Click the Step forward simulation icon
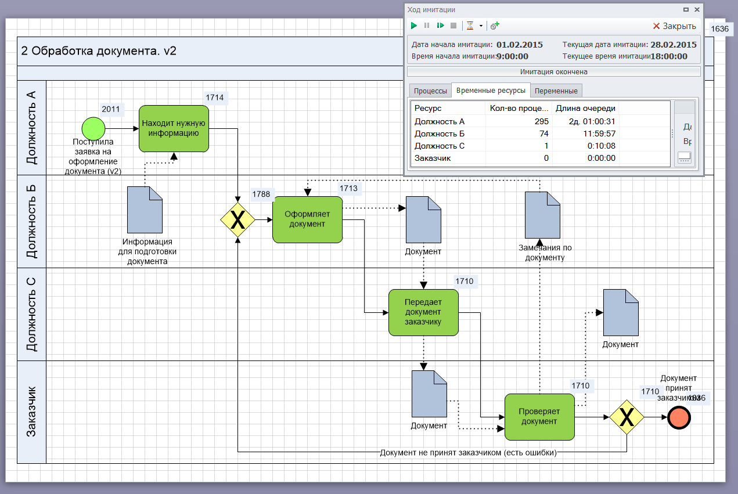This screenshot has width=738, height=494. coord(441,26)
